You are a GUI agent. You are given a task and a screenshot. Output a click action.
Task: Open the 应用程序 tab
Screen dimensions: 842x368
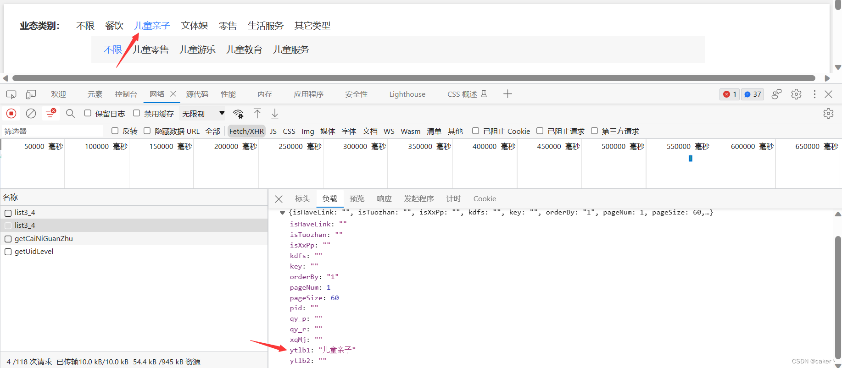[x=309, y=94]
